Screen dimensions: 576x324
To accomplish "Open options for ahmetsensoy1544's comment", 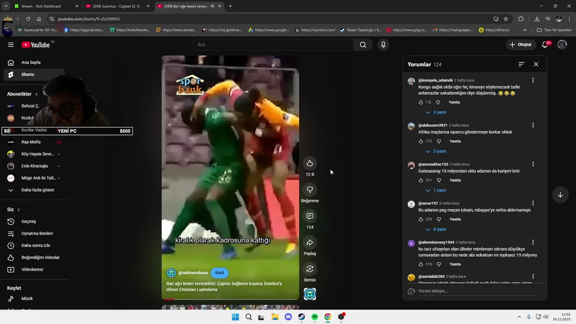I will click(x=533, y=242).
